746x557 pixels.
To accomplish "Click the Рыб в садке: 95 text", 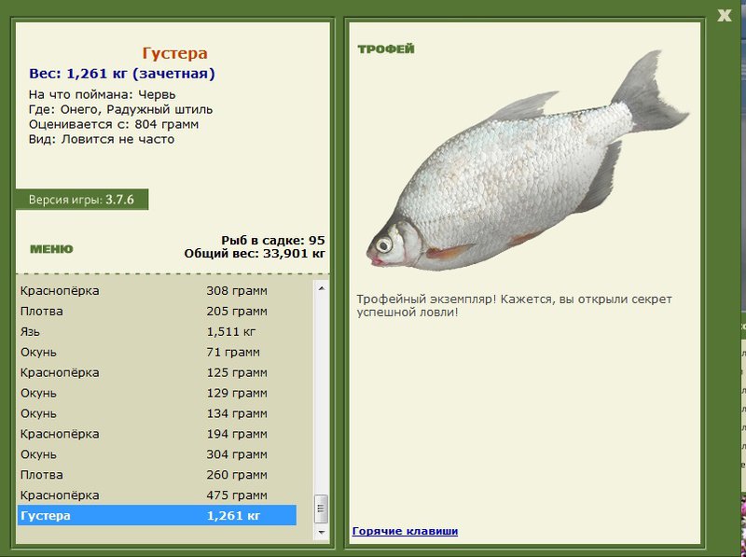I will (273, 241).
